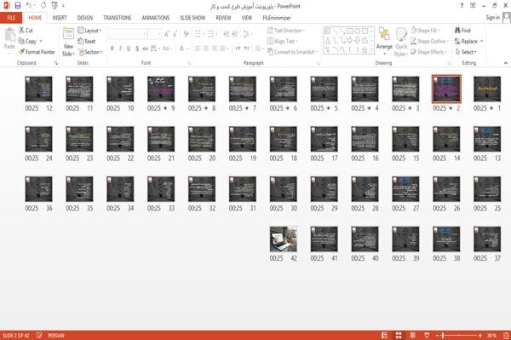
Task: Switch to the DESIGN tab
Action: [x=85, y=18]
